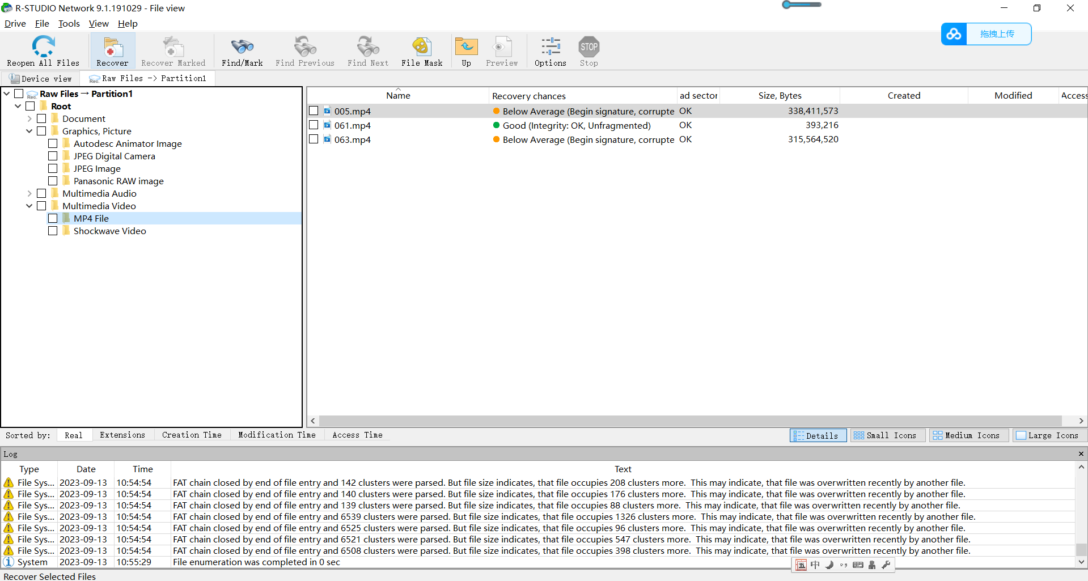
Task: Click the IME wrench settings icon
Action: [x=886, y=565]
